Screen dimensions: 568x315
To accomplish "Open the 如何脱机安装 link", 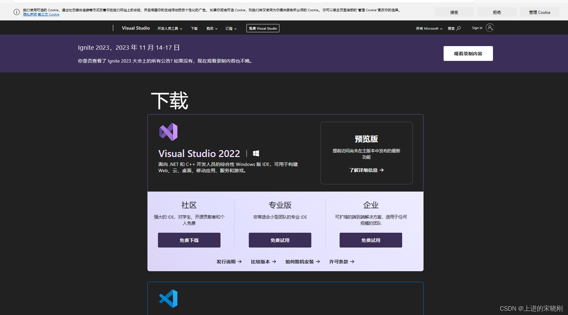I will [x=303, y=262].
